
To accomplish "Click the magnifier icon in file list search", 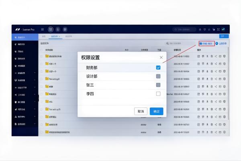I will 167,43.
